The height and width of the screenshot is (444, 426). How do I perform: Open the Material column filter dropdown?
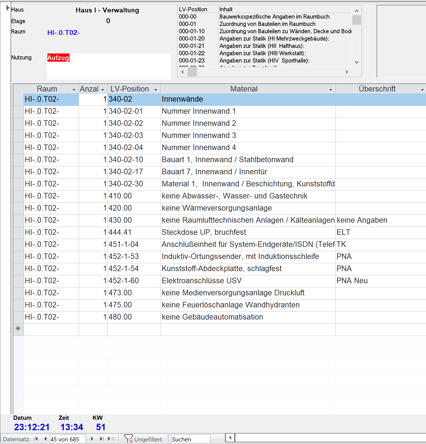tap(331, 90)
